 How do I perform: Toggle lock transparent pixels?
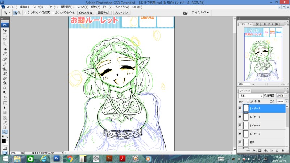[248, 101]
